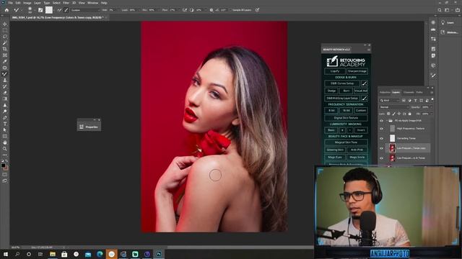The image size is (462, 259).
Task: Click the Home icon in options bar
Action: pyautogui.click(x=6, y=10)
